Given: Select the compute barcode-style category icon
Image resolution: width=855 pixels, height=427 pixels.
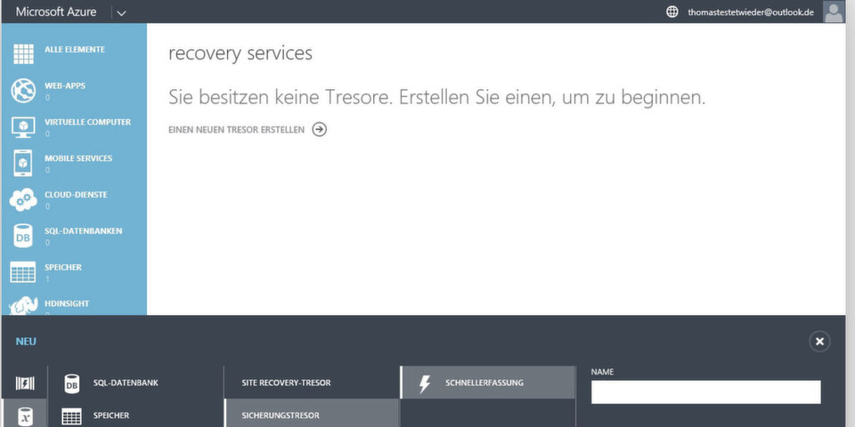Looking at the screenshot, I should (25, 383).
